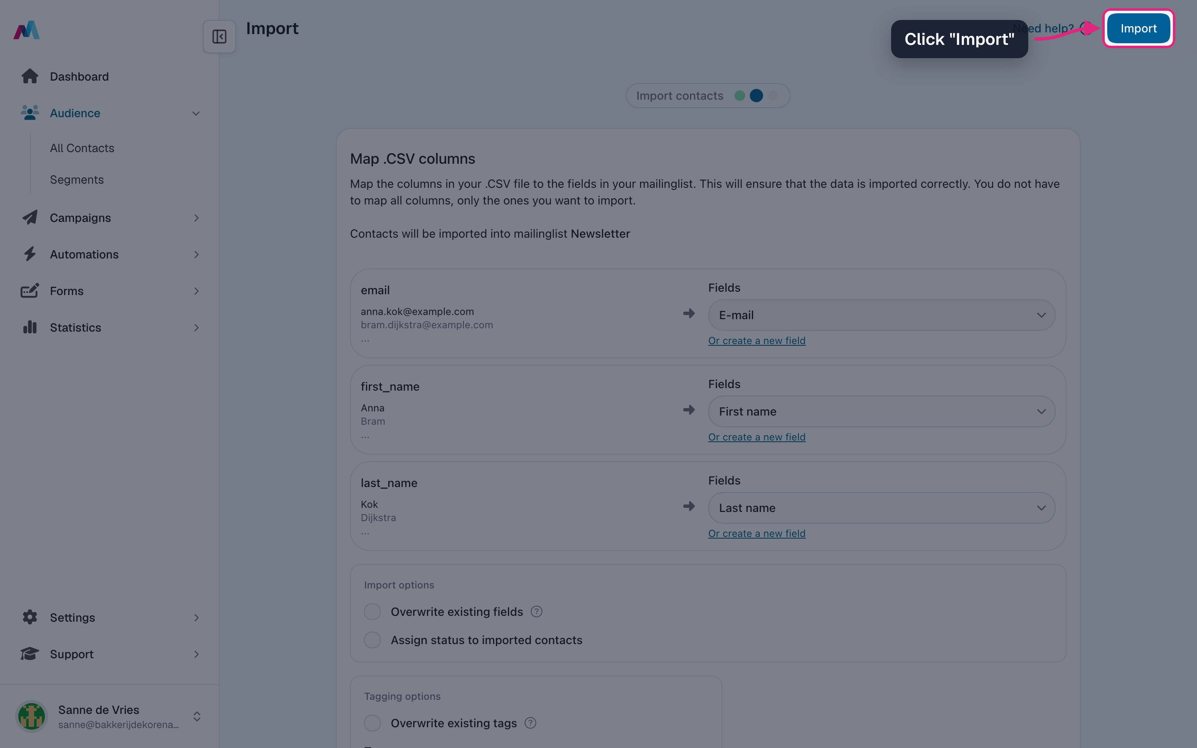Click the Statistics bar chart icon
The width and height of the screenshot is (1197, 748).
(x=30, y=327)
